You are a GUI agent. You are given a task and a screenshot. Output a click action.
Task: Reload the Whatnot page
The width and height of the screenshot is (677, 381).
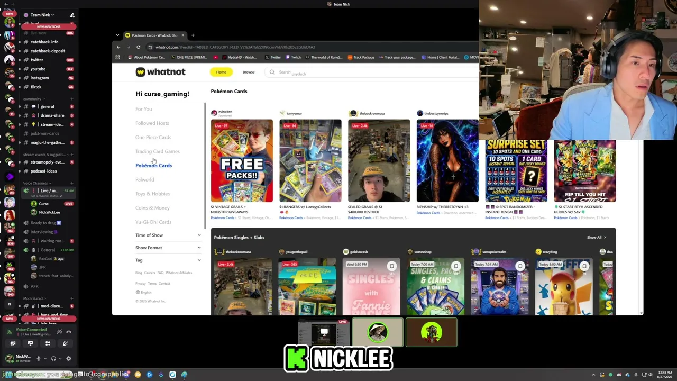tap(138, 47)
